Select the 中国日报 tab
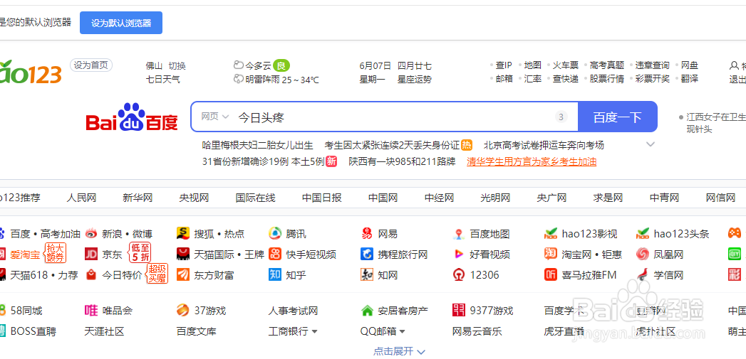The width and height of the screenshot is (746, 359). [321, 198]
